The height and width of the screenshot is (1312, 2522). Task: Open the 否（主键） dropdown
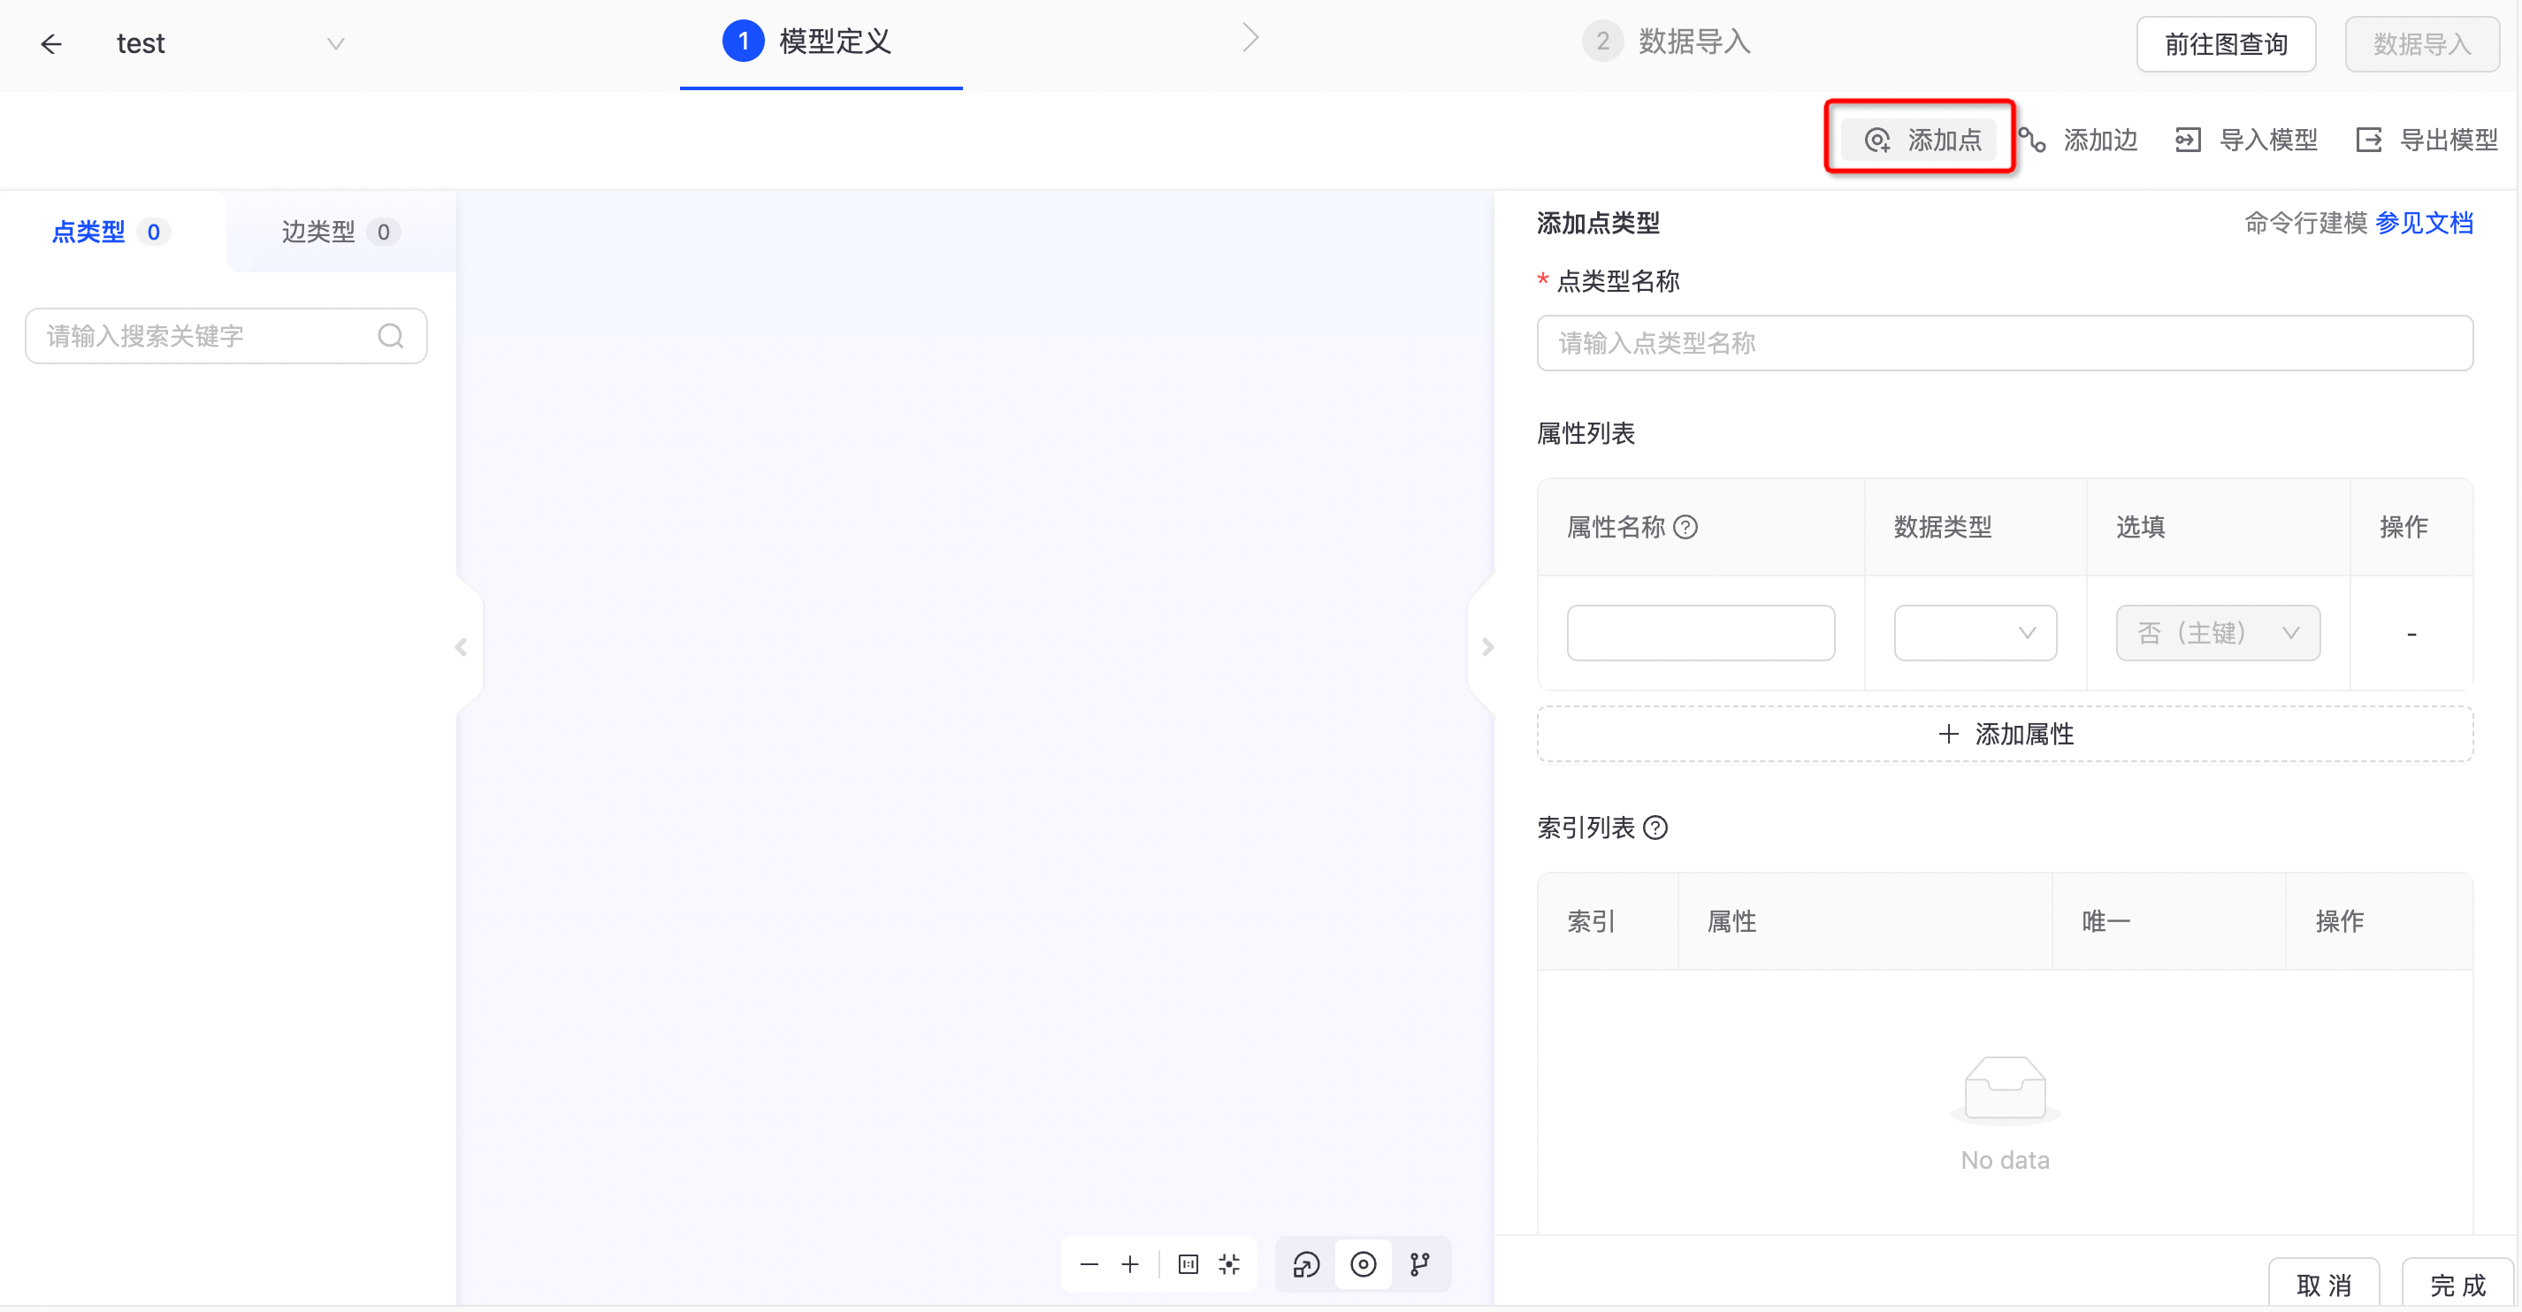(2218, 632)
